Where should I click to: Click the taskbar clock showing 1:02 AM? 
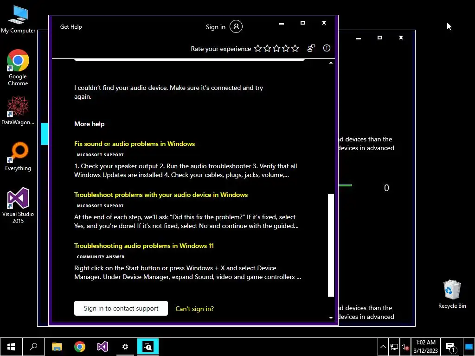pos(425,347)
